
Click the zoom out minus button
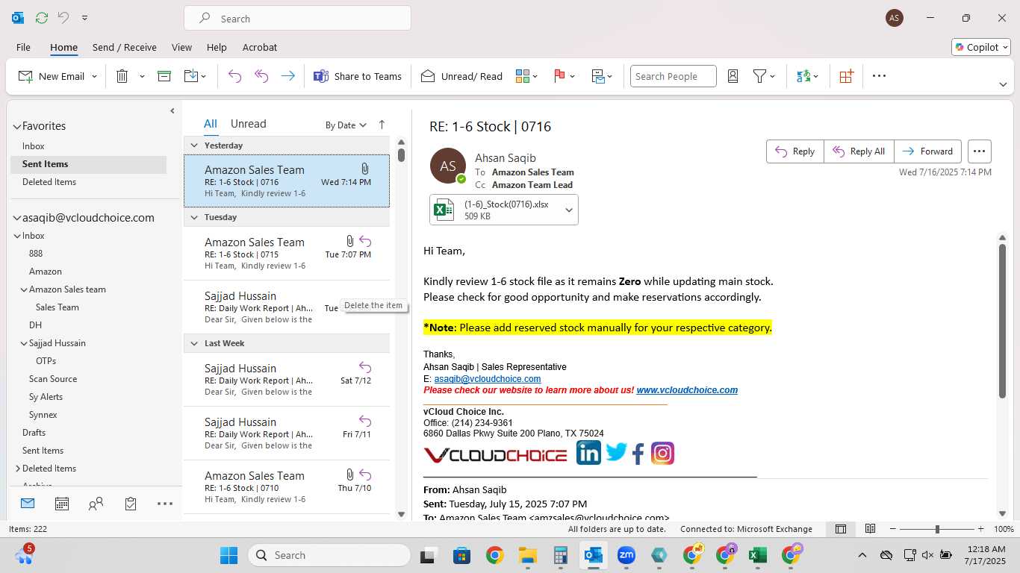point(893,529)
